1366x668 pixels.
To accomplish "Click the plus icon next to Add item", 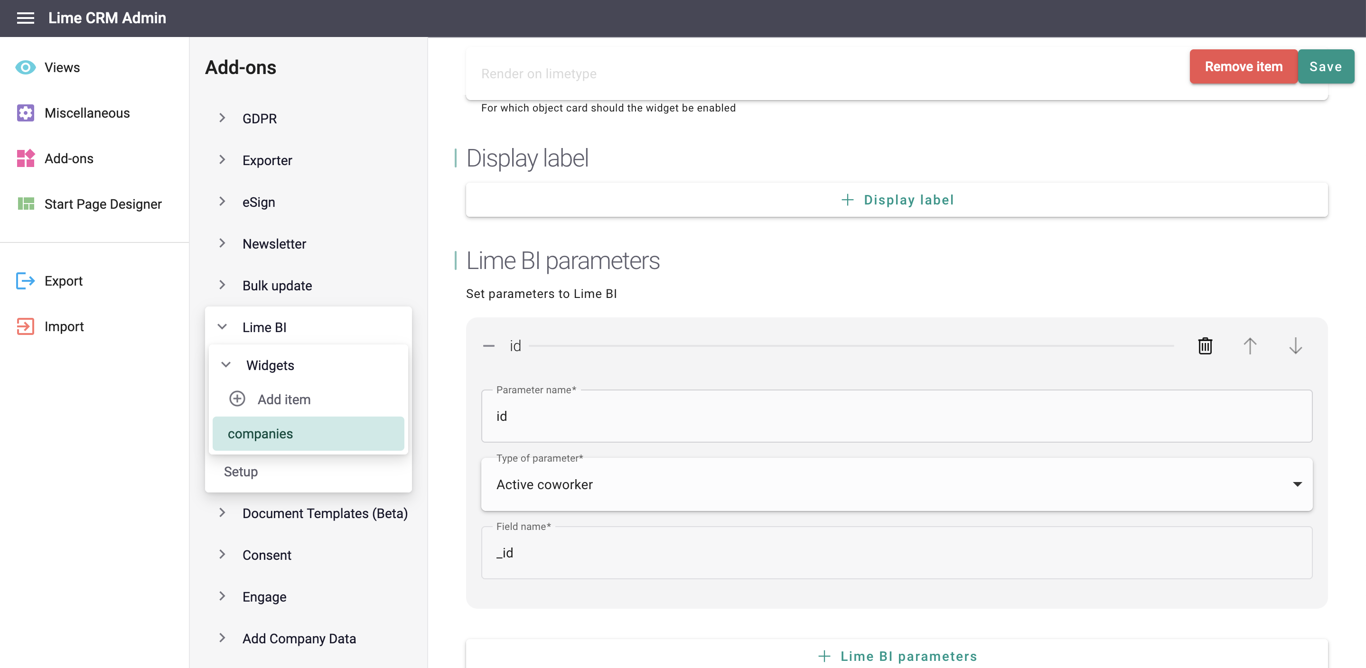I will [x=236, y=399].
